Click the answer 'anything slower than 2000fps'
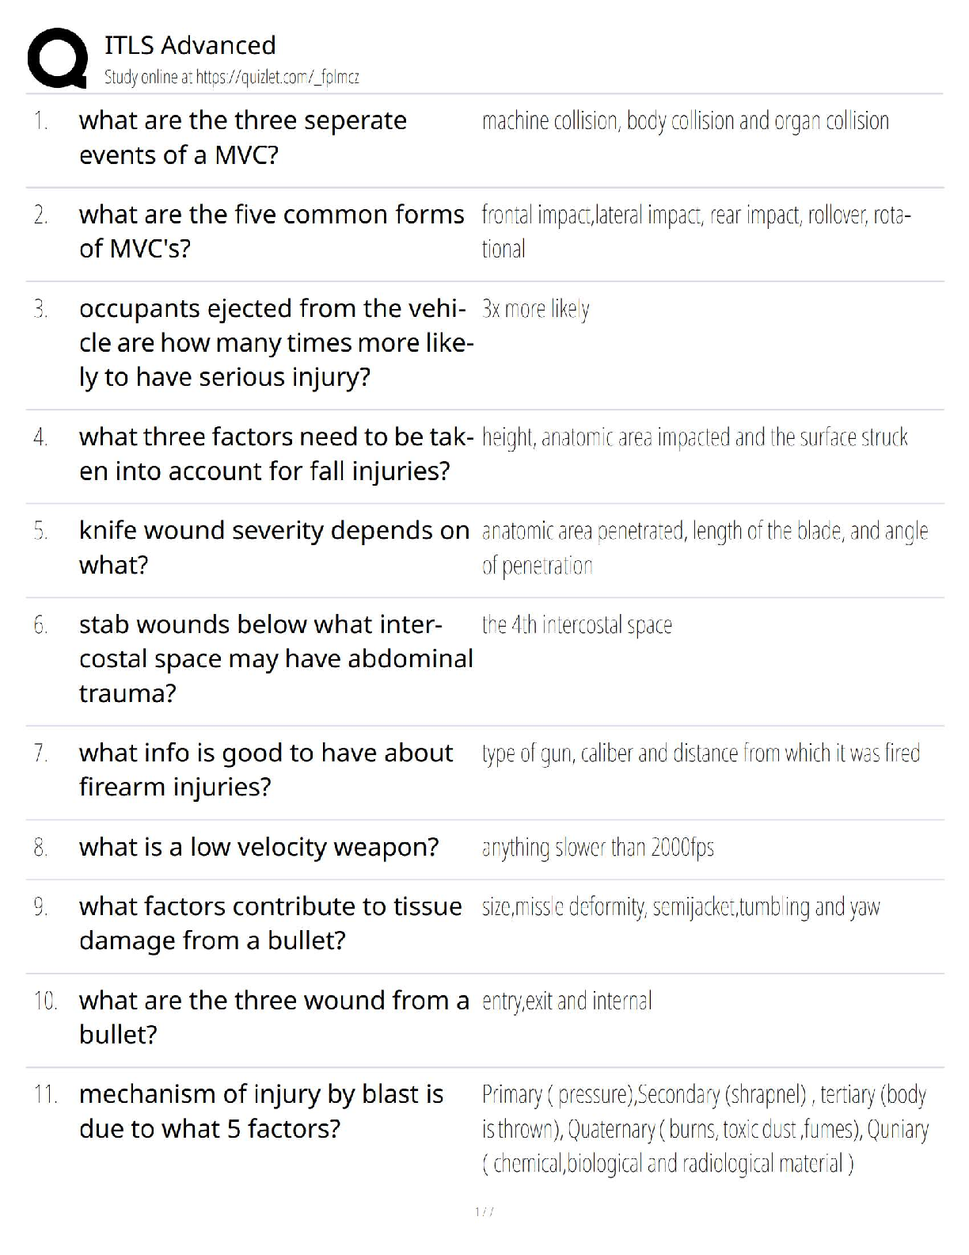The width and height of the screenshot is (969, 1255). tap(598, 848)
